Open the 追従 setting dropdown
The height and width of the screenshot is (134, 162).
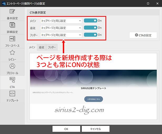[x=61, y=28]
